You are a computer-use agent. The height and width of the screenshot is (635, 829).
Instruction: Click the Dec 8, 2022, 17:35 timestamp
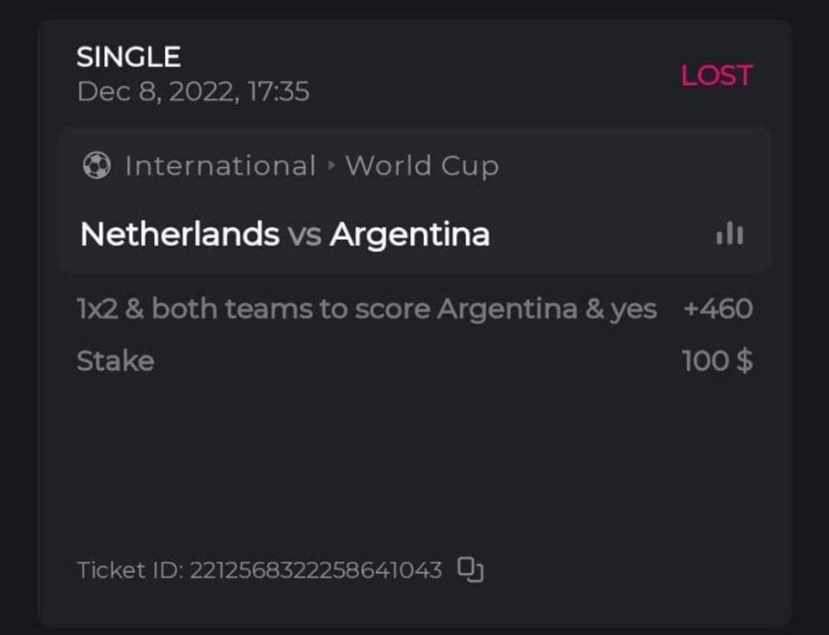(193, 91)
